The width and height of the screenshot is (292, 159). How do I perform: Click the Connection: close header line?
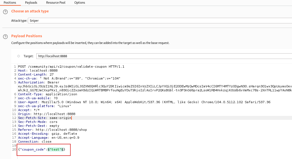(x=35, y=142)
